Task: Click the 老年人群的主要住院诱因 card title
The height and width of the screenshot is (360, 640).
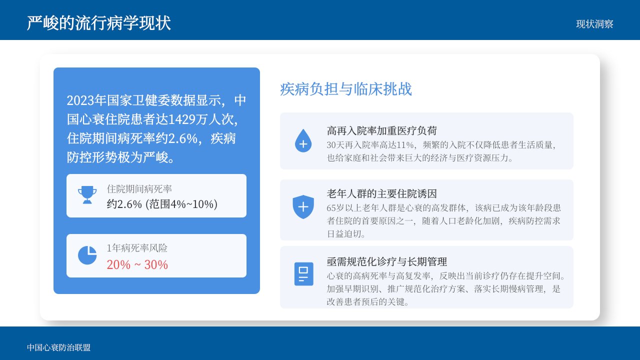Action: point(382,194)
